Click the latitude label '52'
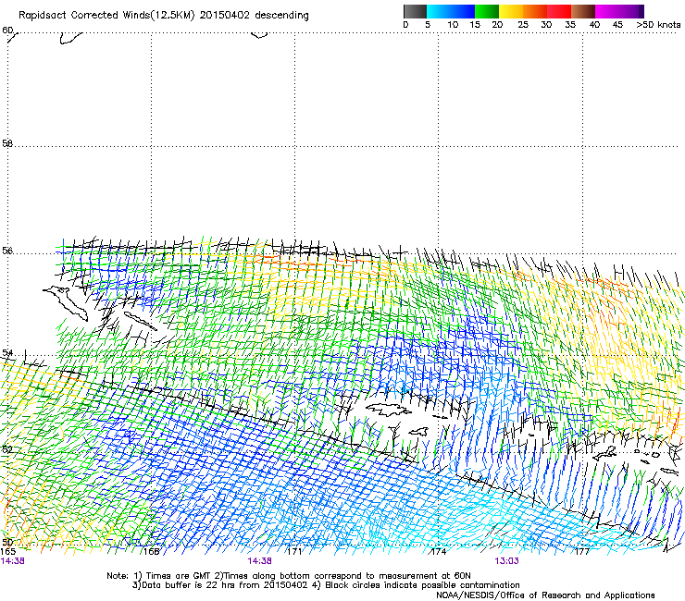The image size is (685, 601). [7, 449]
